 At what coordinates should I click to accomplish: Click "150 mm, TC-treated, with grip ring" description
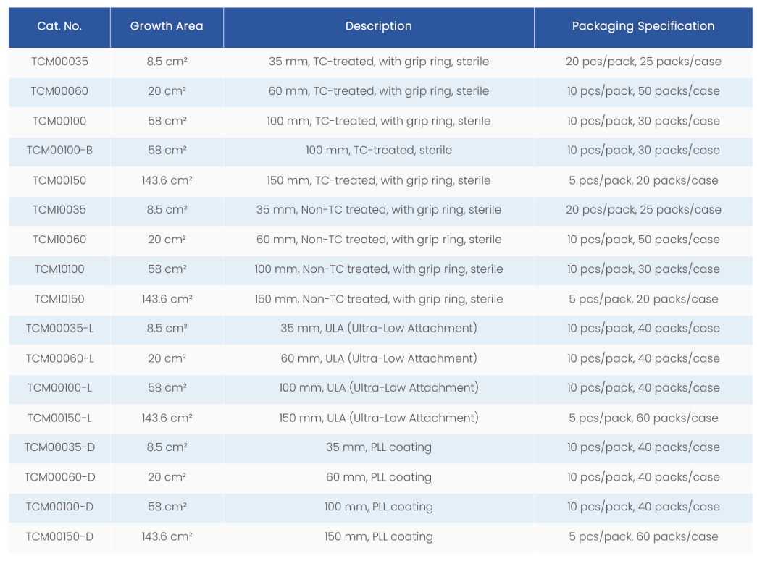coord(378,180)
